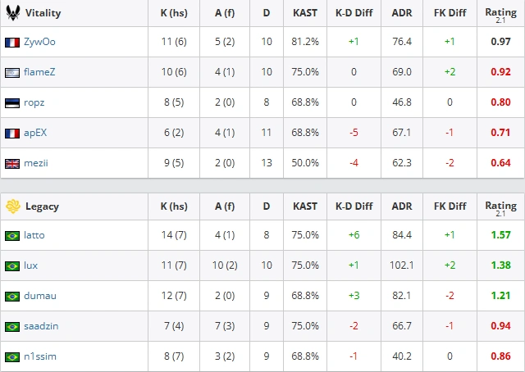
Task: Click the Estonian flag beside ropz
Action: click(x=12, y=103)
